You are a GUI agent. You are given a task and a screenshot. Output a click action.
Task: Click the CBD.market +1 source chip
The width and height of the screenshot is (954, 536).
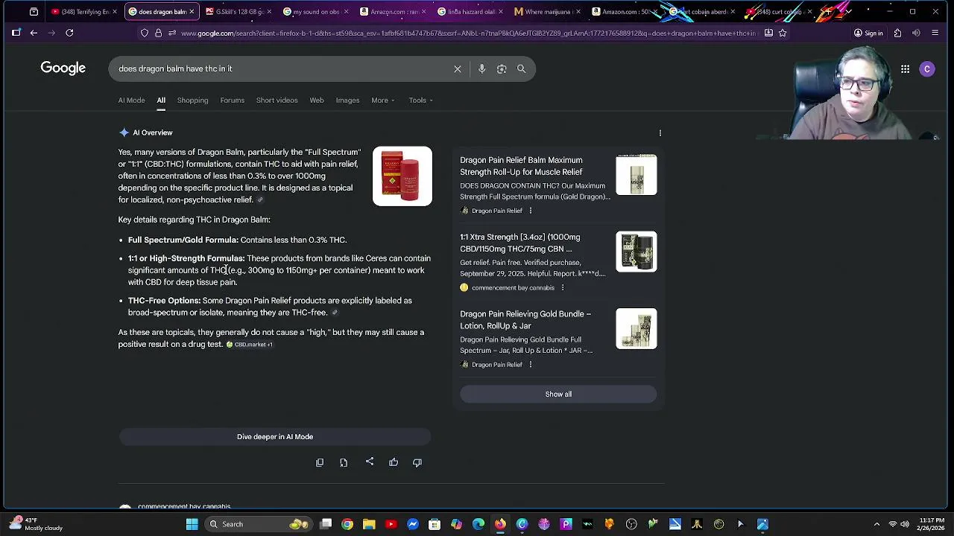[250, 345]
